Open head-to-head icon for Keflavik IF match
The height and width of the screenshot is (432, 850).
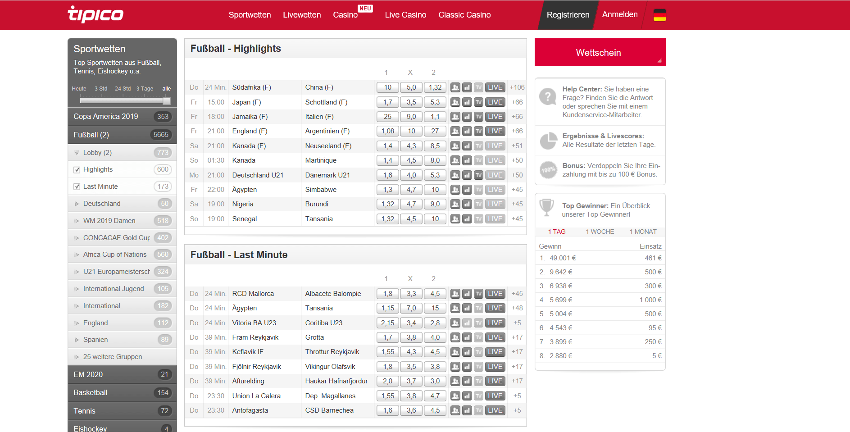tap(455, 352)
